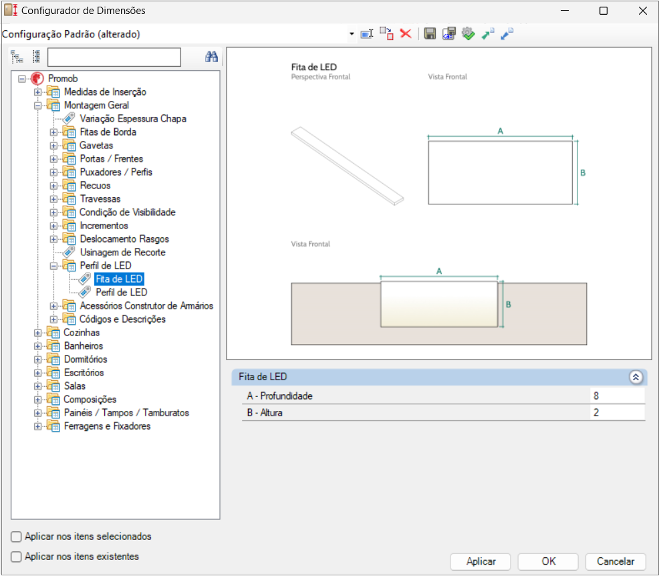Collapse the Fita de LED properties section
The width and height of the screenshot is (661, 582).
point(636,378)
